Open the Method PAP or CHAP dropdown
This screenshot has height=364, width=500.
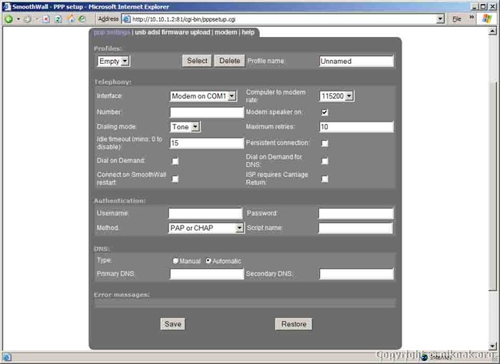pyautogui.click(x=206, y=228)
